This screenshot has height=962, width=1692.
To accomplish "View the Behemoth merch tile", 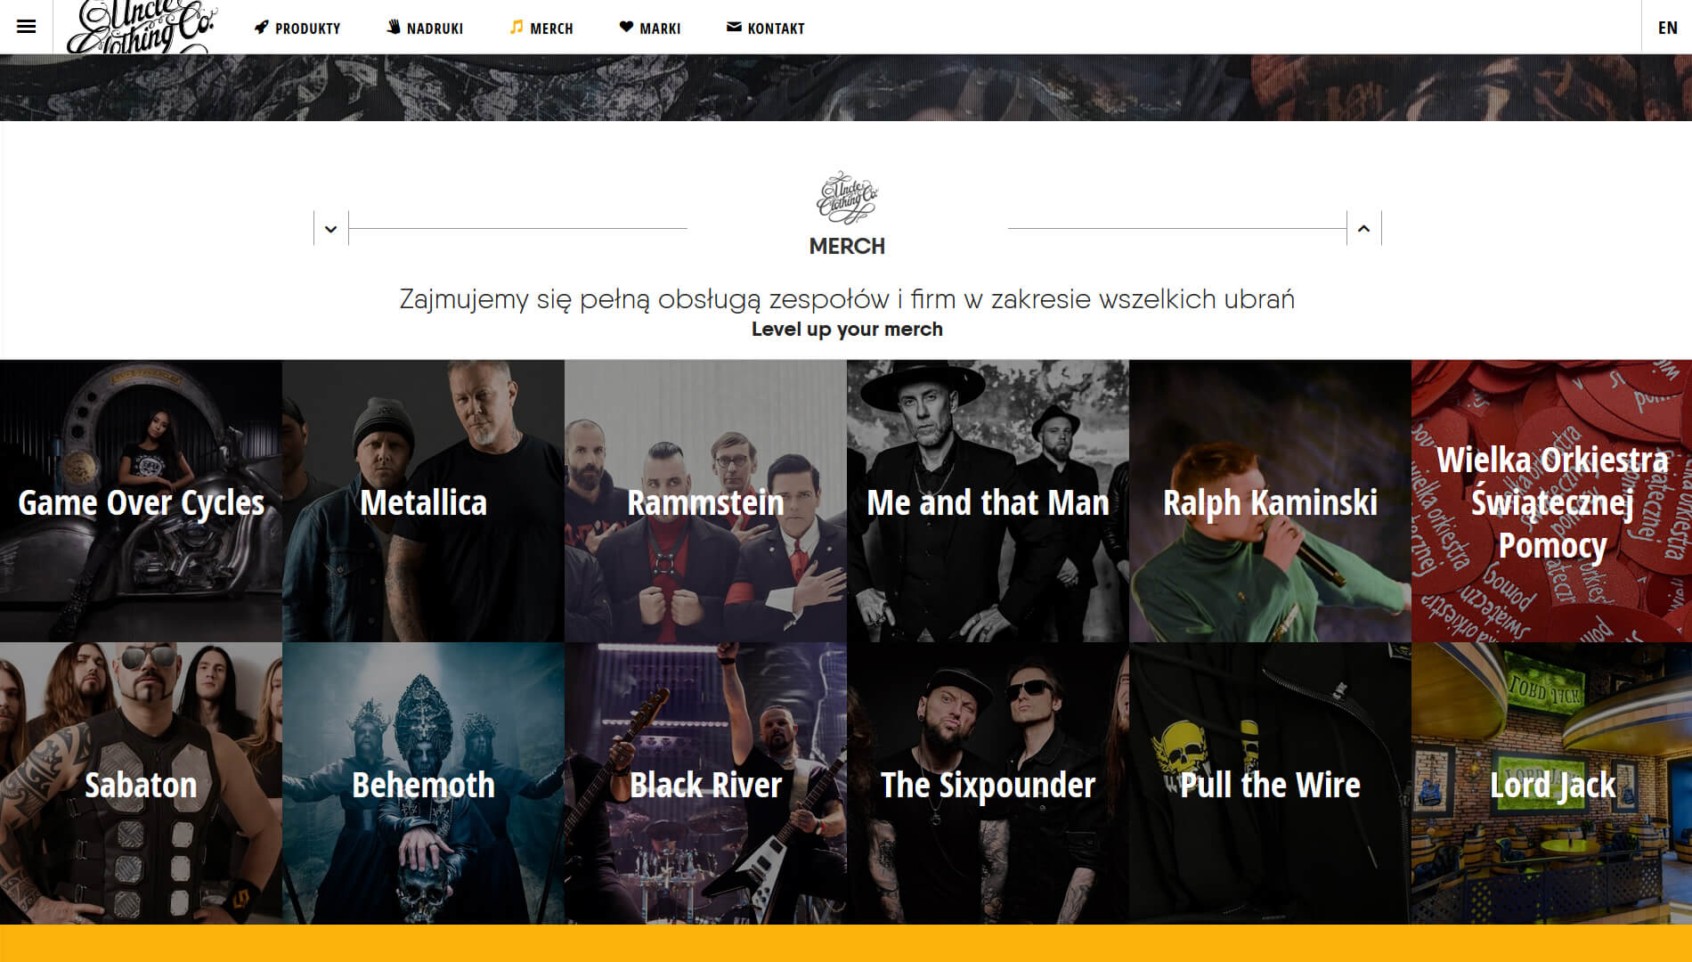I will [423, 783].
